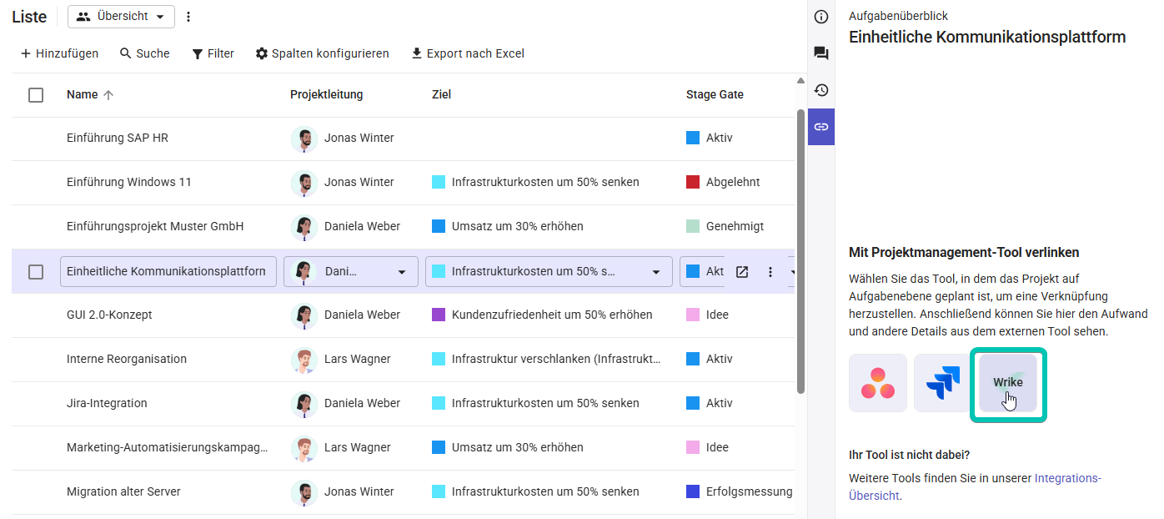
Task: Open the info icon in side panel
Action: 821,17
